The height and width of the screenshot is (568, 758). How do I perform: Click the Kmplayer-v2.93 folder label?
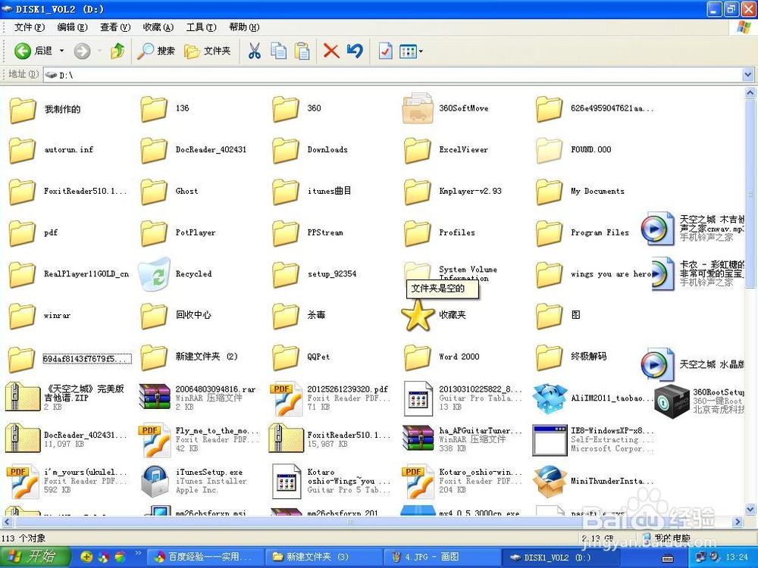470,192
